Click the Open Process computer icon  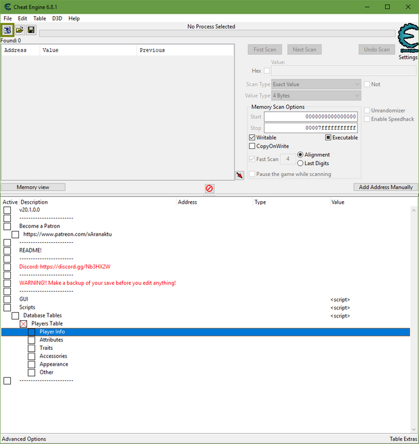tap(7, 30)
